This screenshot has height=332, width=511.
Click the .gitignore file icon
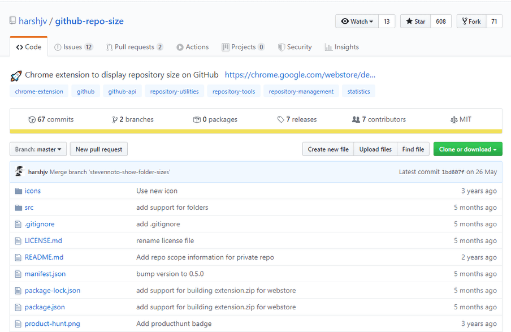[18, 225]
